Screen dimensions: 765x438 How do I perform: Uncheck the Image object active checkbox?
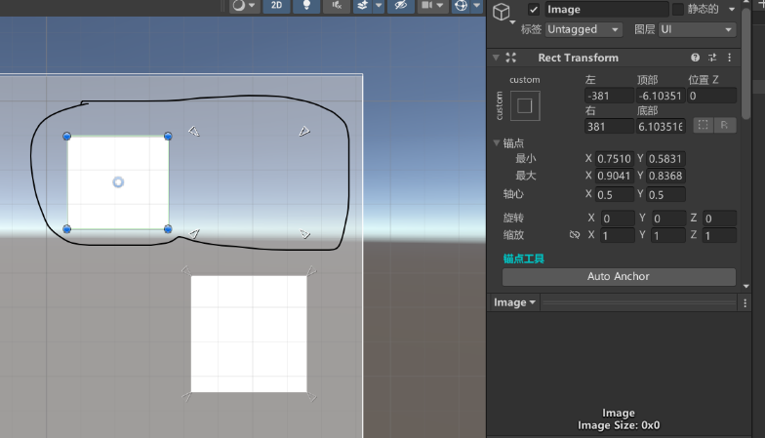click(534, 10)
